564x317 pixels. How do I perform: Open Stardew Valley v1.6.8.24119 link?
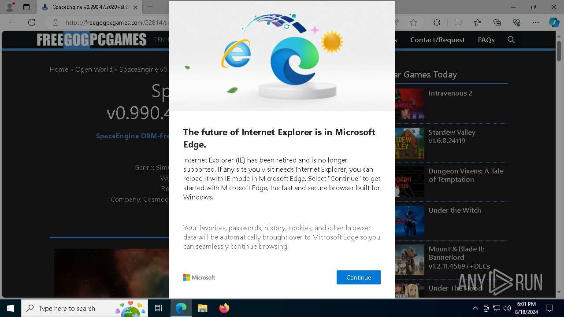point(452,136)
